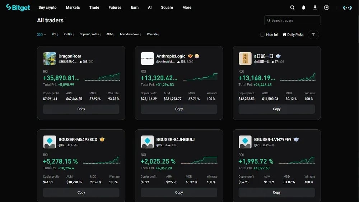
Task: Open the search icon in top bar
Action: [x=292, y=8]
